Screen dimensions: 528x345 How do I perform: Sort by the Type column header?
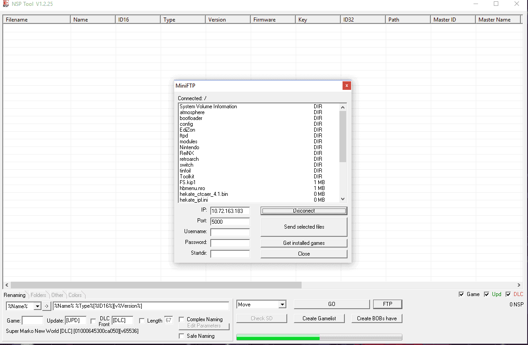[x=183, y=19]
